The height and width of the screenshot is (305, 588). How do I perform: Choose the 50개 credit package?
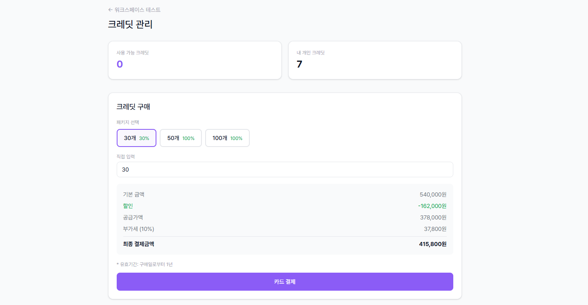click(181, 138)
